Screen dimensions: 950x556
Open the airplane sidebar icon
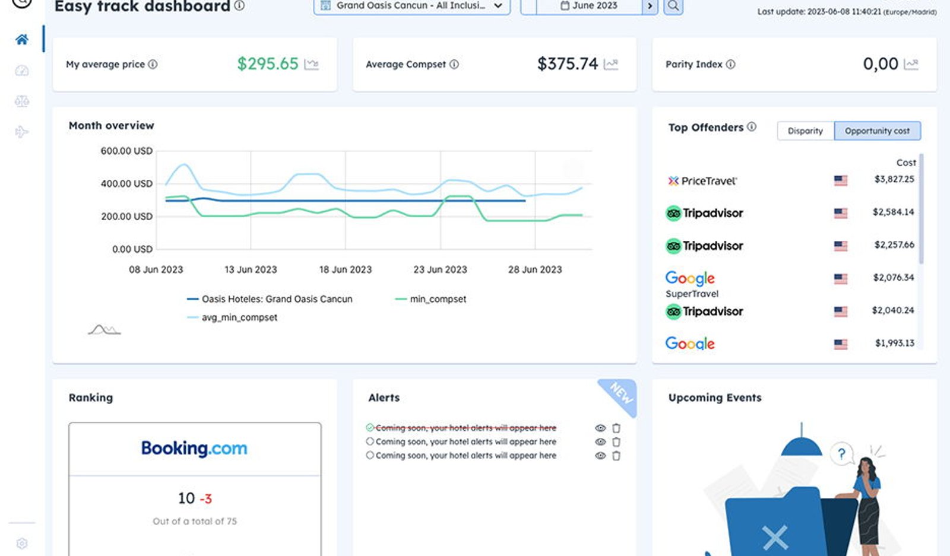pos(22,132)
